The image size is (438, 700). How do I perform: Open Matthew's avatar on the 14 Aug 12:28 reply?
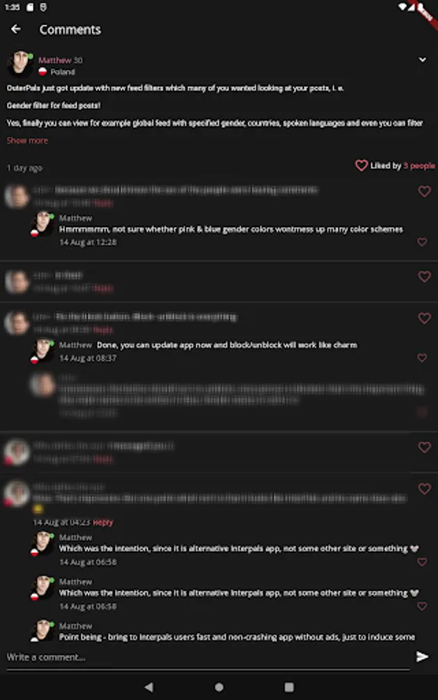click(x=43, y=224)
